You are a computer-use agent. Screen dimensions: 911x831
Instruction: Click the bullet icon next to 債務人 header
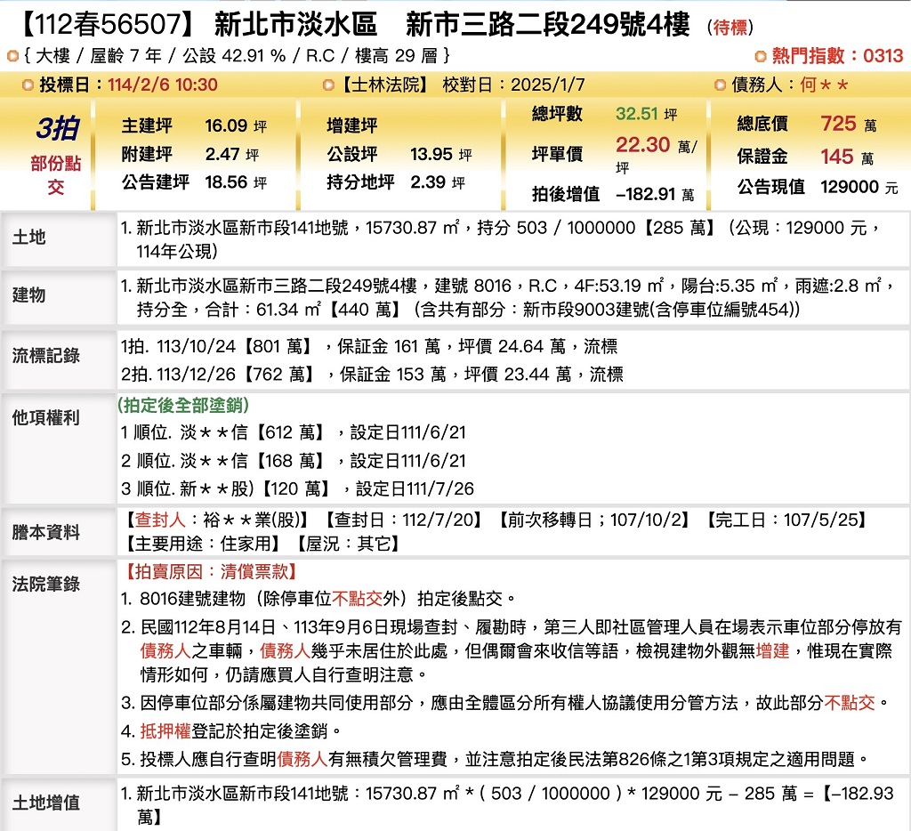click(x=720, y=85)
